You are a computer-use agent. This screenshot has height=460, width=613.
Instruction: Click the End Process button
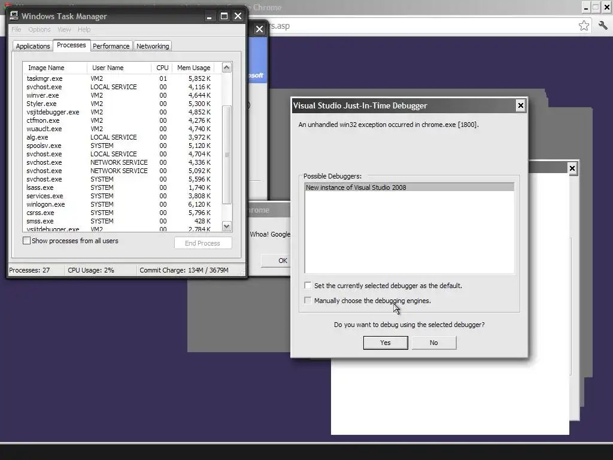pyautogui.click(x=202, y=243)
